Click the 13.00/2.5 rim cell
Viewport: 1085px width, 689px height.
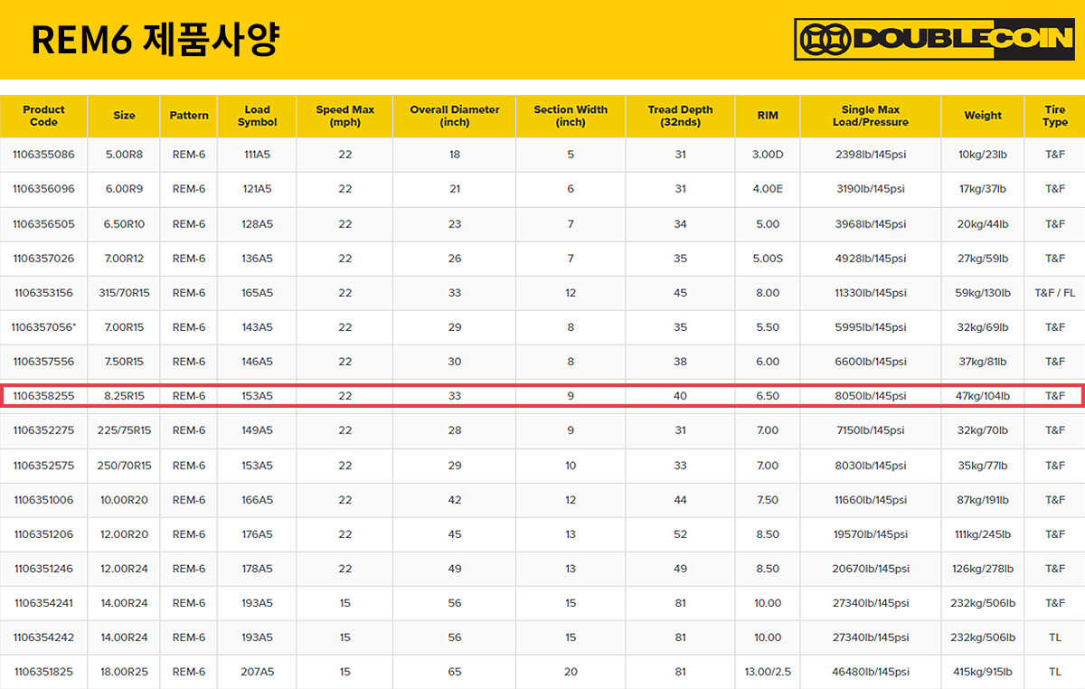767,672
